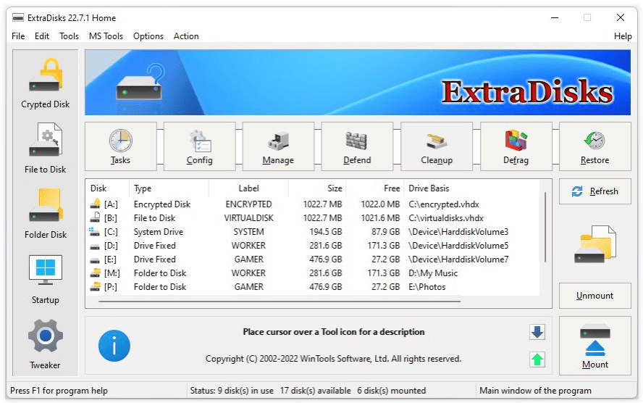This screenshot has width=643, height=403.
Task: Open the Tweaker gear tool
Action: point(45,345)
